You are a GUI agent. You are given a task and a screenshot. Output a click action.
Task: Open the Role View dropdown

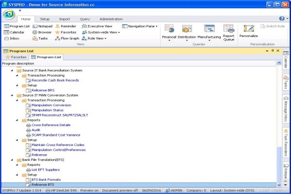coord(94,38)
